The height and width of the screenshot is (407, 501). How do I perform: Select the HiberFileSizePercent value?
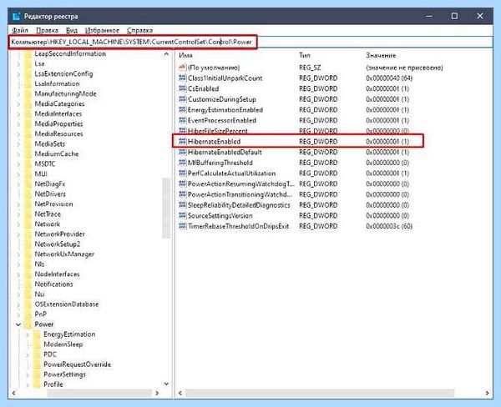(218, 131)
